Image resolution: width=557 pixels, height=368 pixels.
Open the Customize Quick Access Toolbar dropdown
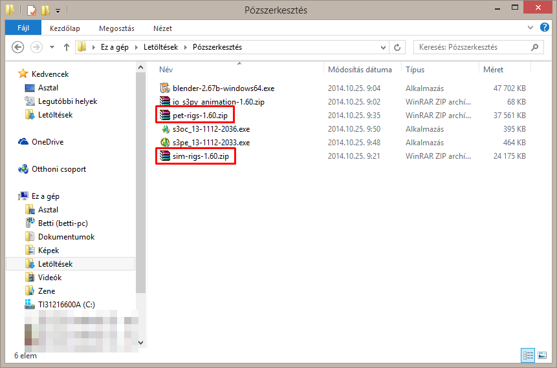pyautogui.click(x=58, y=10)
